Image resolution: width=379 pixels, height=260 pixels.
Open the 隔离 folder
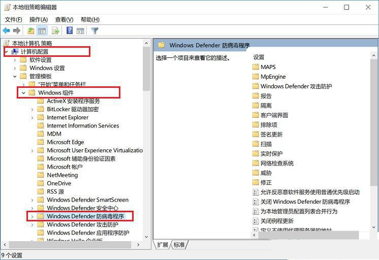[x=262, y=106]
